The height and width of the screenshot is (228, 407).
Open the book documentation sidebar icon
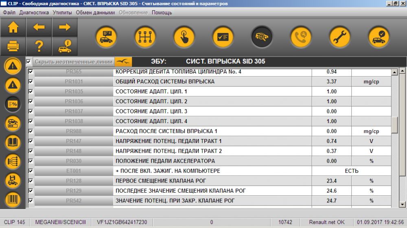point(13,143)
